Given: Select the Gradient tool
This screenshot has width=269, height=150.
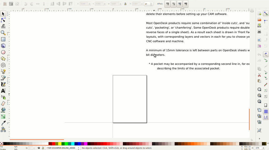Looking at the screenshot, I should click(3, 117).
